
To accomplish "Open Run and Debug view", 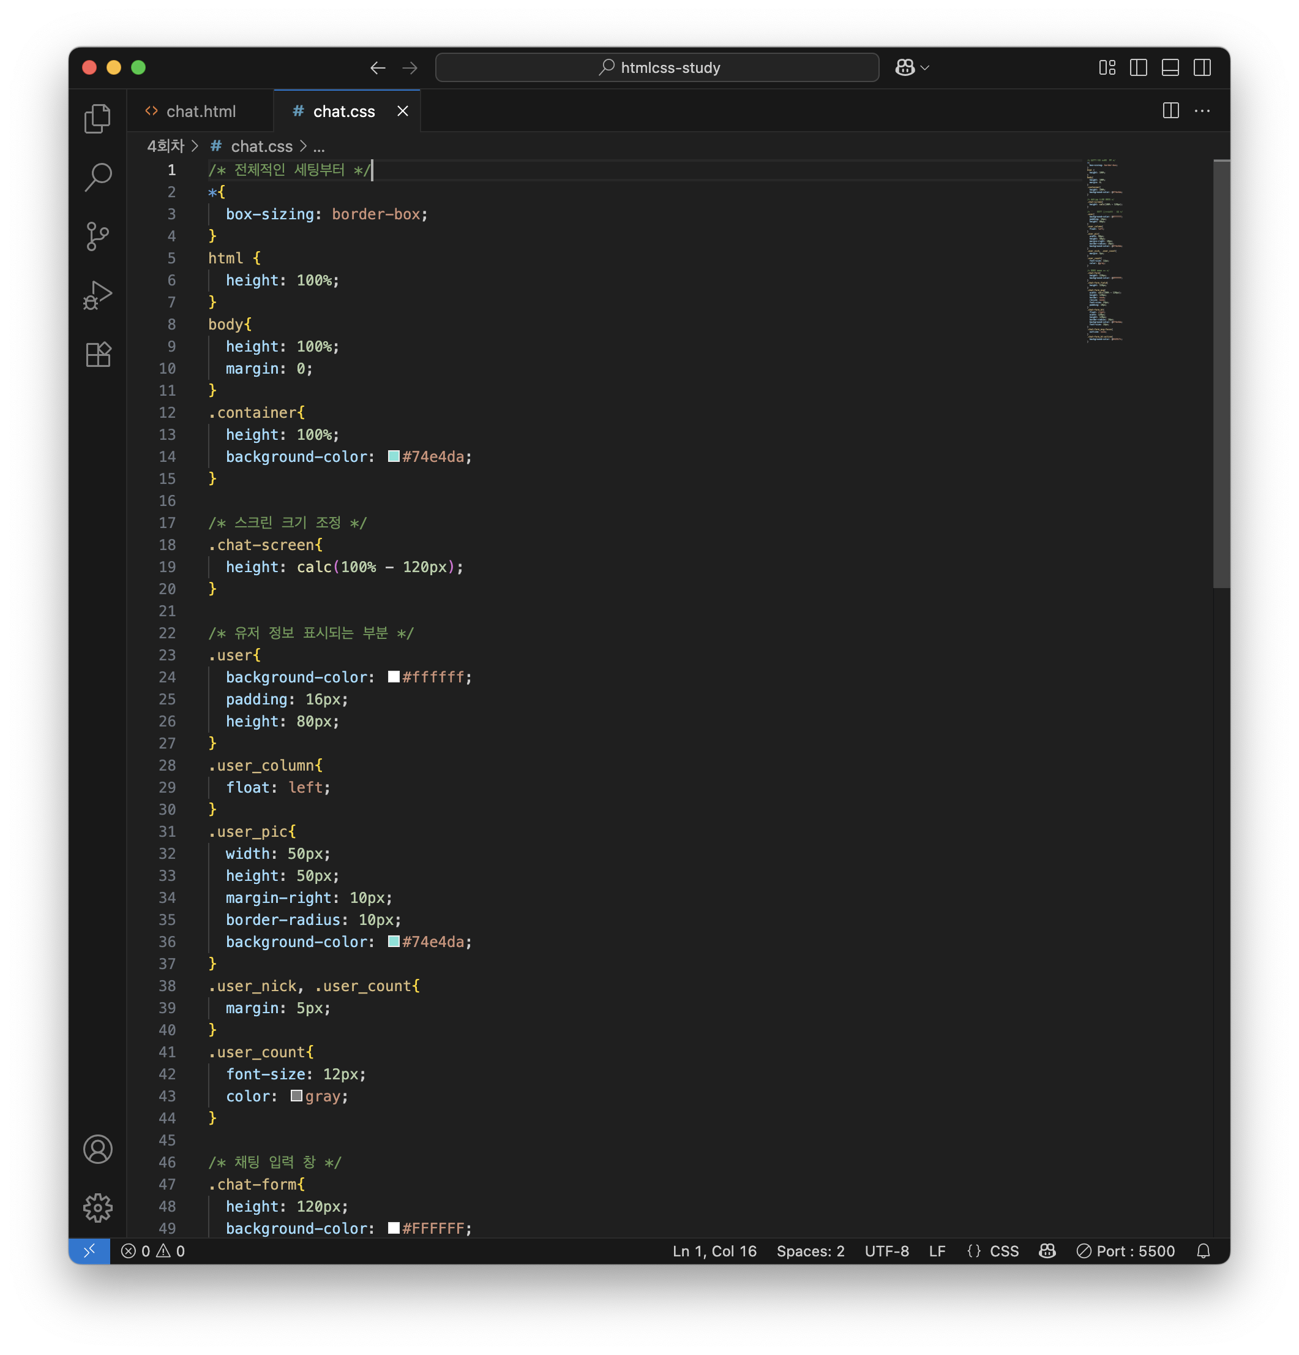I will 97,295.
